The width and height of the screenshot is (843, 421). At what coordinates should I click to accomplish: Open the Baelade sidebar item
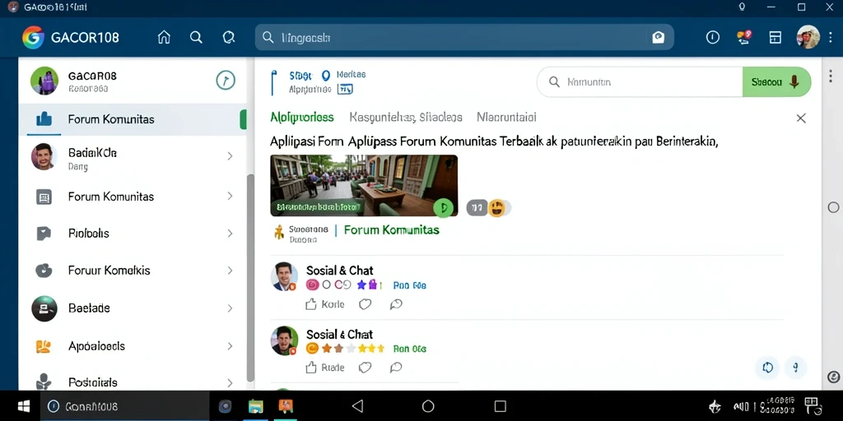point(133,308)
